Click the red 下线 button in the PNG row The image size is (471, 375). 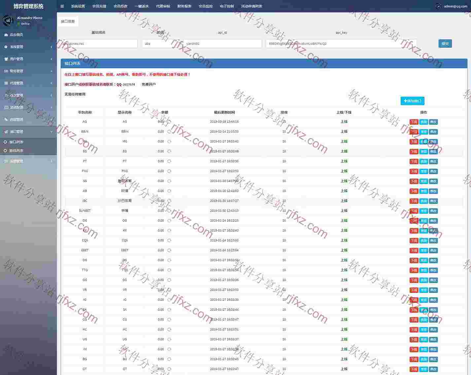tap(414, 171)
